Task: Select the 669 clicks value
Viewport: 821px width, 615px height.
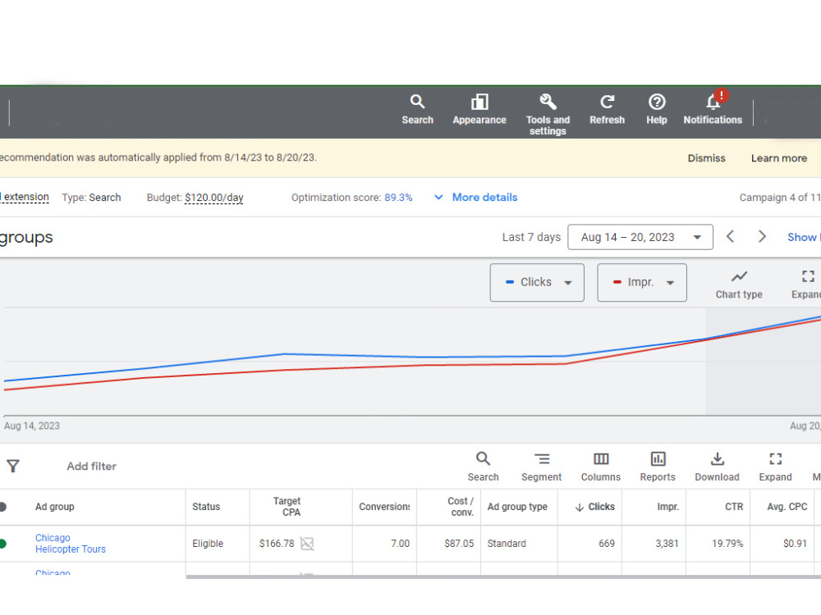Action: (607, 544)
